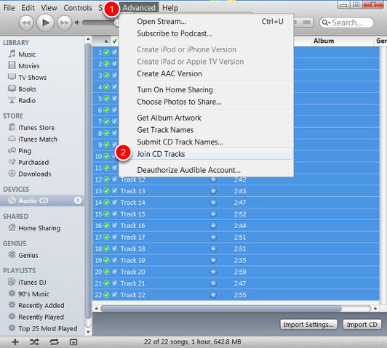Open the iTunes Store bag icon

pyautogui.click(x=12, y=127)
